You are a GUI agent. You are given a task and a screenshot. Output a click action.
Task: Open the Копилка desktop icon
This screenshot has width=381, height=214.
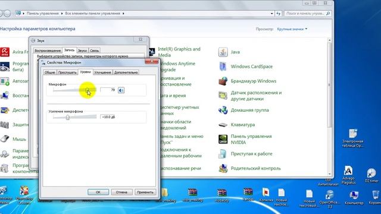pos(266,195)
